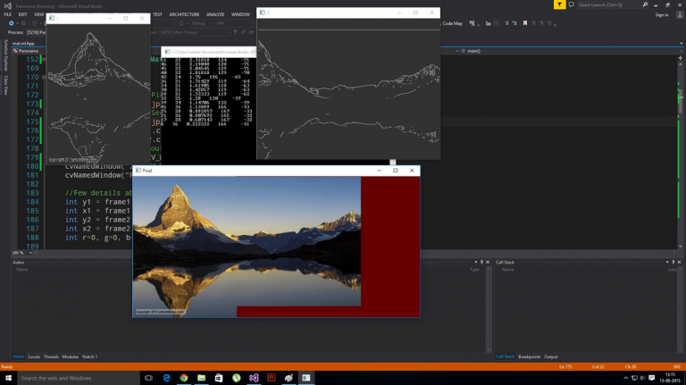Open the Call Stack panel options dropdown
Viewport: 686px width, 385px height.
[667, 262]
